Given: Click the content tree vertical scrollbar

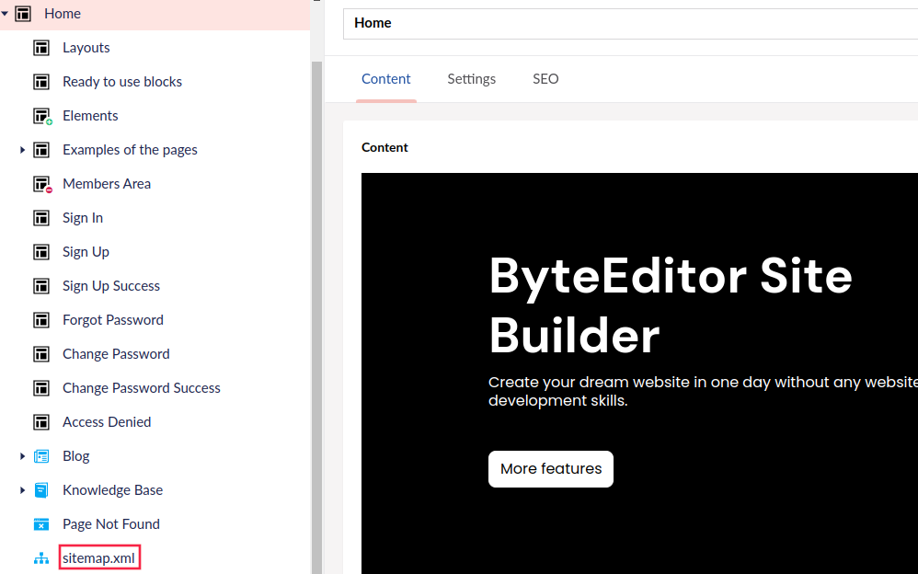Looking at the screenshot, I should 316,313.
